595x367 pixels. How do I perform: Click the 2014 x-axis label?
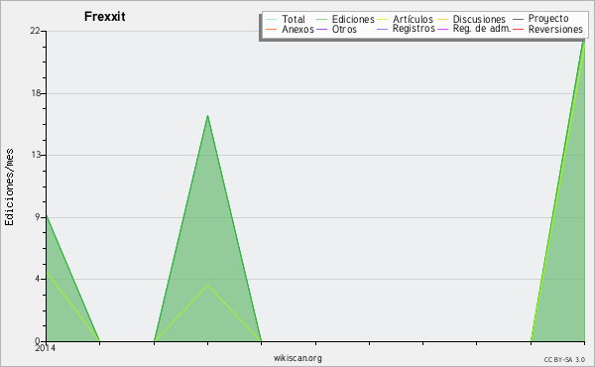tap(46, 347)
